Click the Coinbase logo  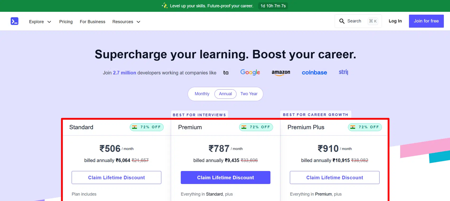pos(314,73)
